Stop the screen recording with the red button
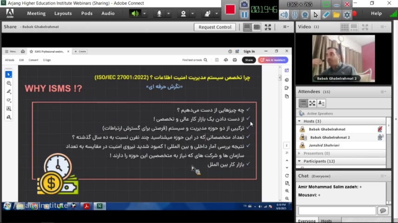Viewport: 398px width, 223px height. tap(230, 10)
